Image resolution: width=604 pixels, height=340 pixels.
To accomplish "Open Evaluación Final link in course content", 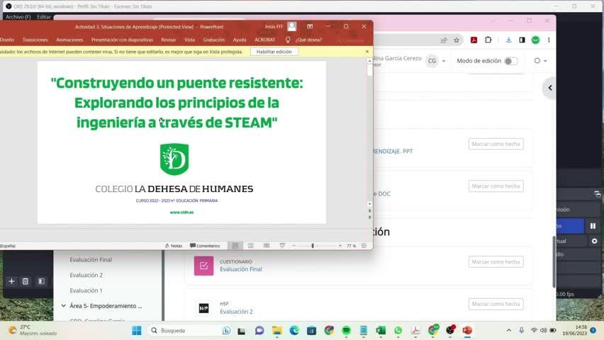I will coord(241,269).
